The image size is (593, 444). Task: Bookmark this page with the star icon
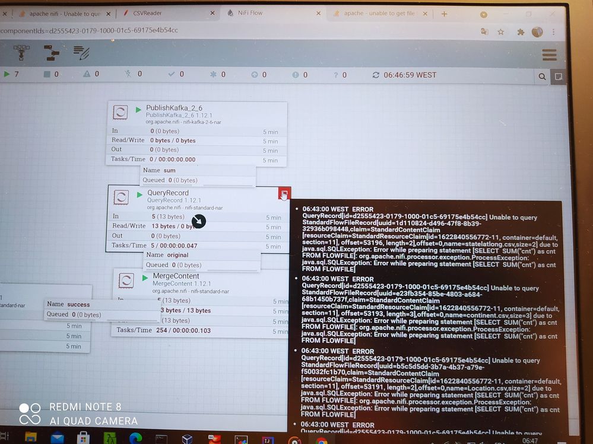point(501,32)
